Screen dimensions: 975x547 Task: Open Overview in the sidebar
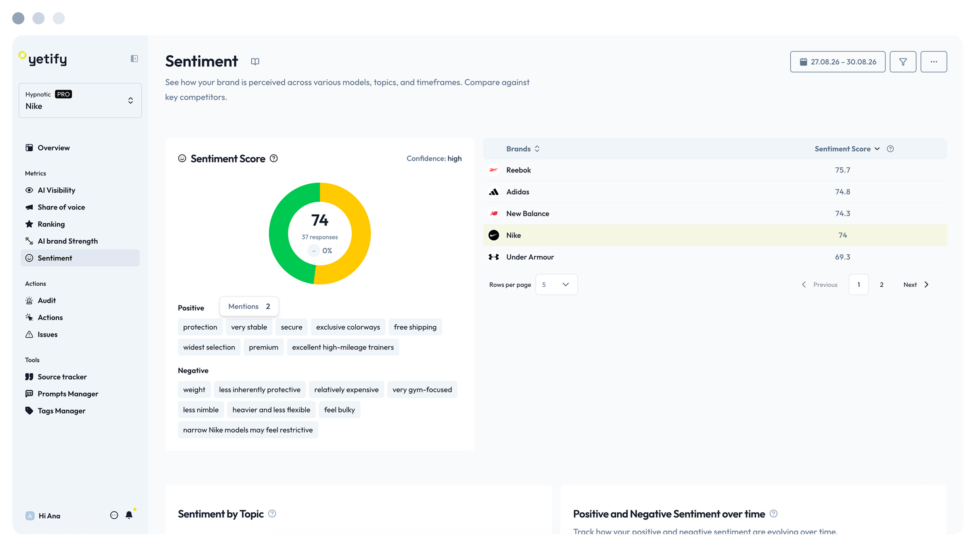tap(80, 147)
